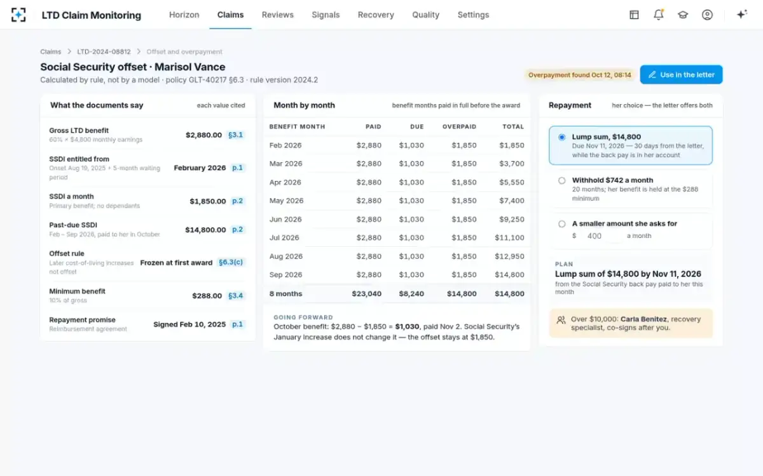Click the $8,240 total due value

411,294
